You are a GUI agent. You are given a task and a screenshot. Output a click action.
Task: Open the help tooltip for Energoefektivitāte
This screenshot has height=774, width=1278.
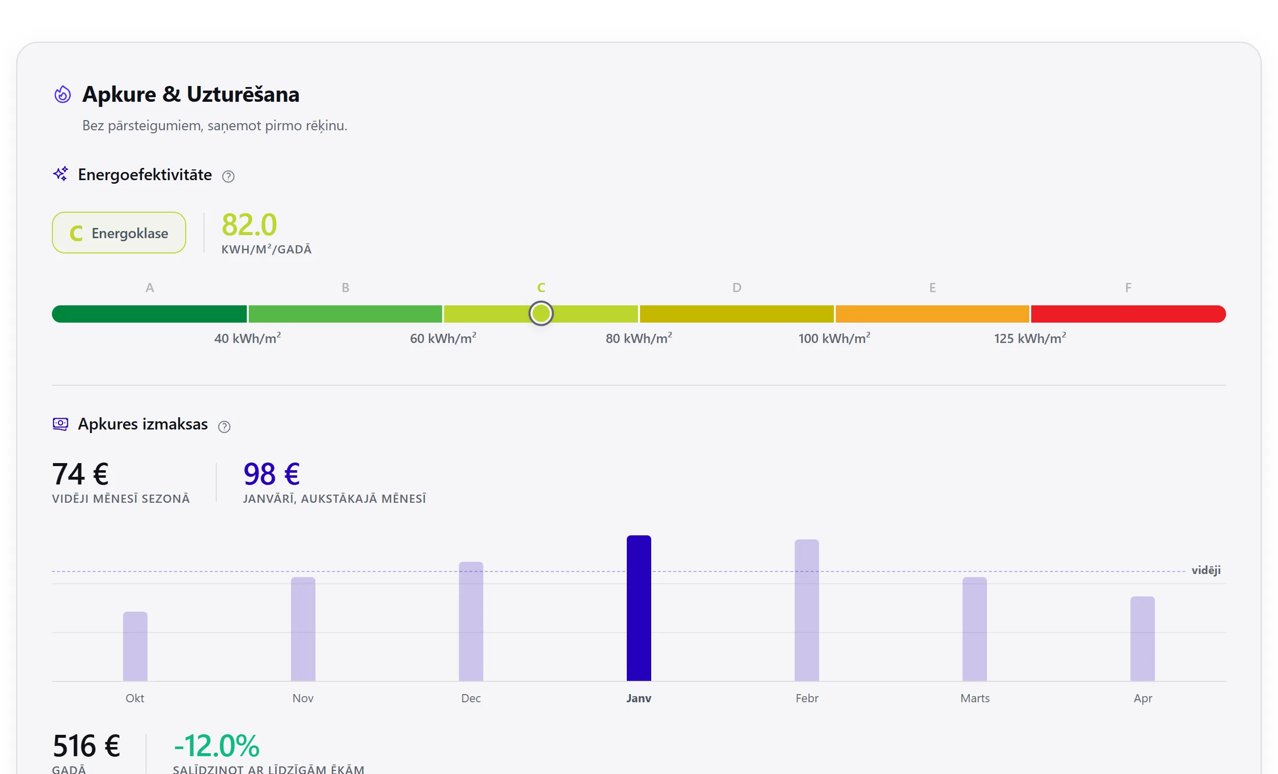click(228, 177)
